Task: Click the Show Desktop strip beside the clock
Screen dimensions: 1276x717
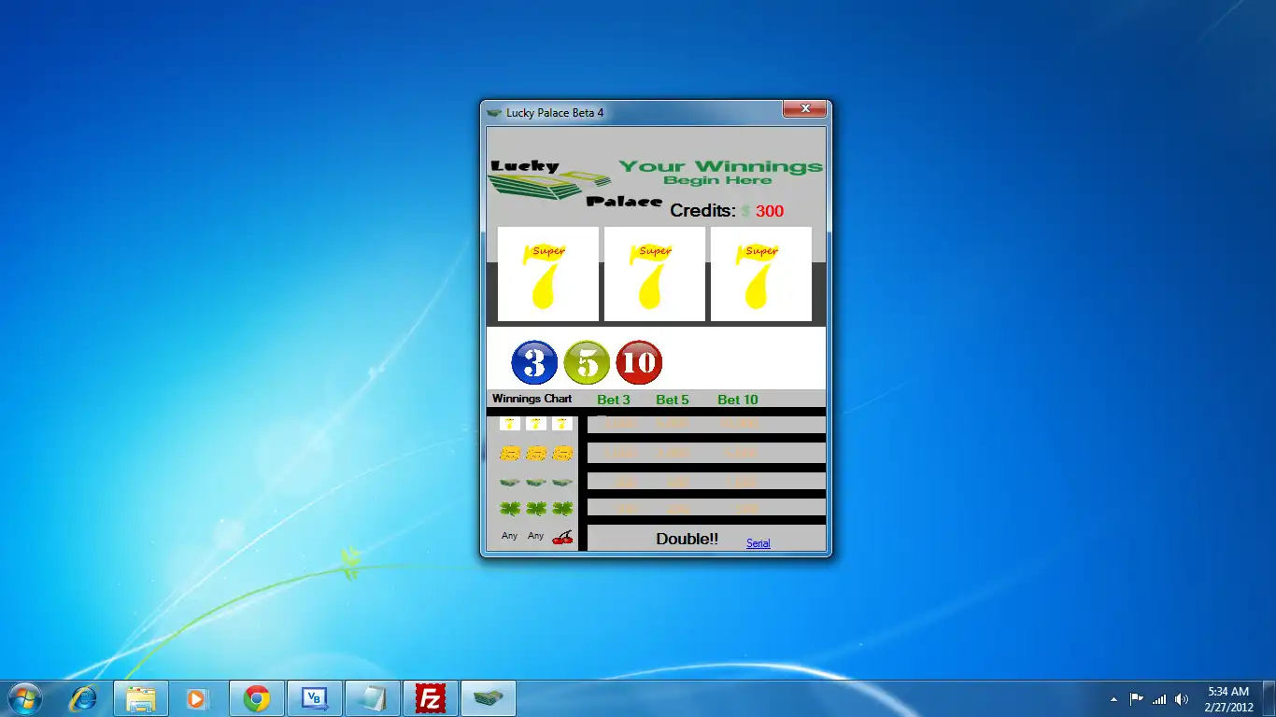Action: tap(1269, 698)
